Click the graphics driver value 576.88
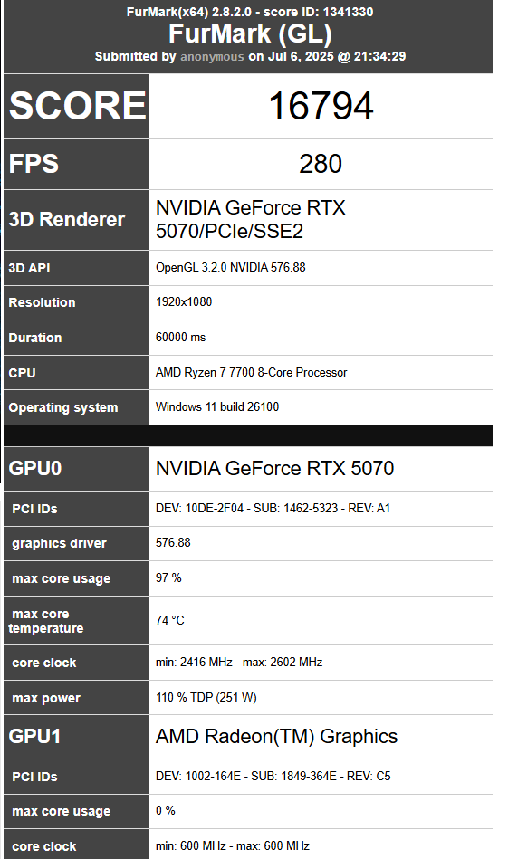This screenshot has height=859, width=508. point(173,543)
